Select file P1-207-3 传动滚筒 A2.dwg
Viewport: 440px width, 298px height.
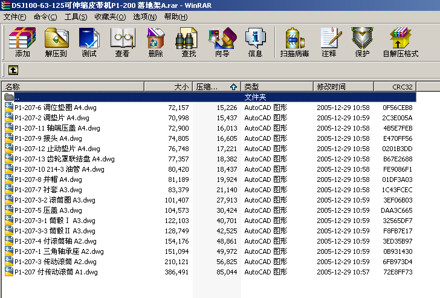pyautogui.click(x=55, y=262)
